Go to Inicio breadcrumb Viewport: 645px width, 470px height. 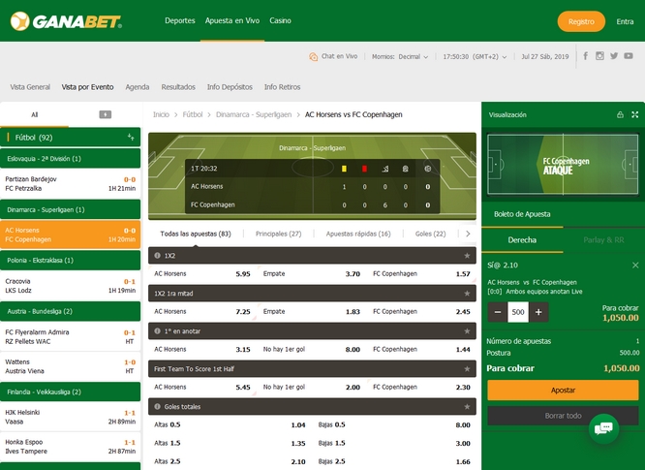click(x=161, y=114)
